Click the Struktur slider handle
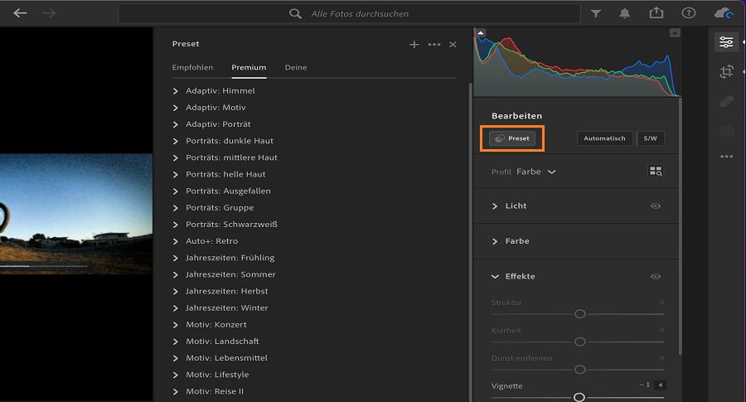The width and height of the screenshot is (746, 402). coord(579,314)
